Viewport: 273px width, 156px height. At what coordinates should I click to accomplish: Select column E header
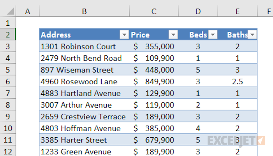(x=238, y=12)
